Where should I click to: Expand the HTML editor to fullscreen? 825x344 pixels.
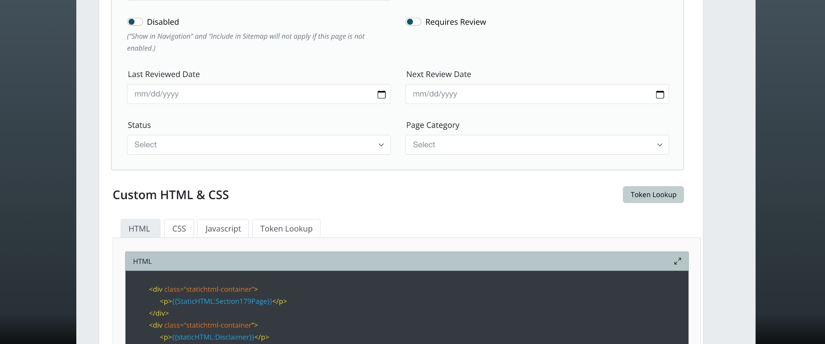[678, 261]
